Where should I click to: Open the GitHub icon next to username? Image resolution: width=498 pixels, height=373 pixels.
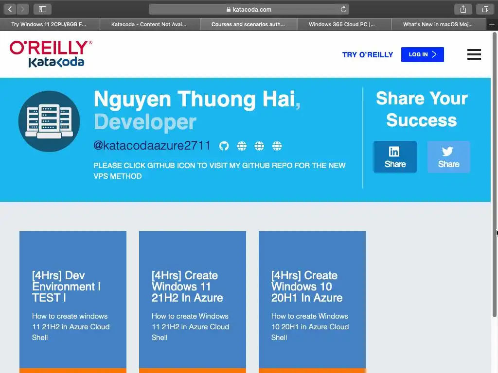[x=224, y=146]
